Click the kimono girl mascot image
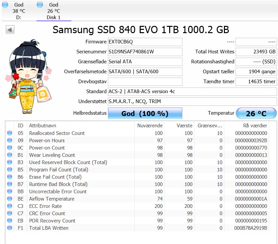 (x=29, y=76)
